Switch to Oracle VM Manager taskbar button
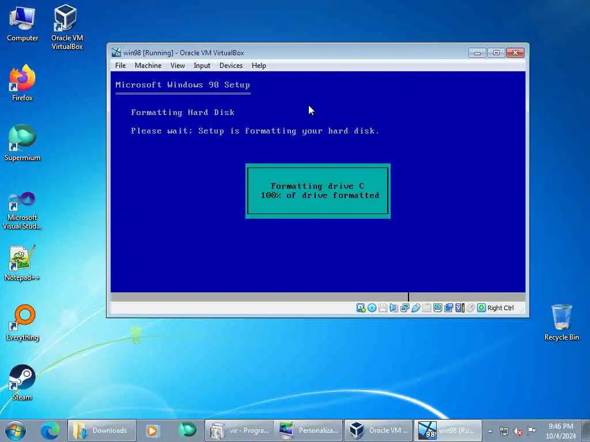The width and height of the screenshot is (590, 442). coord(378,430)
